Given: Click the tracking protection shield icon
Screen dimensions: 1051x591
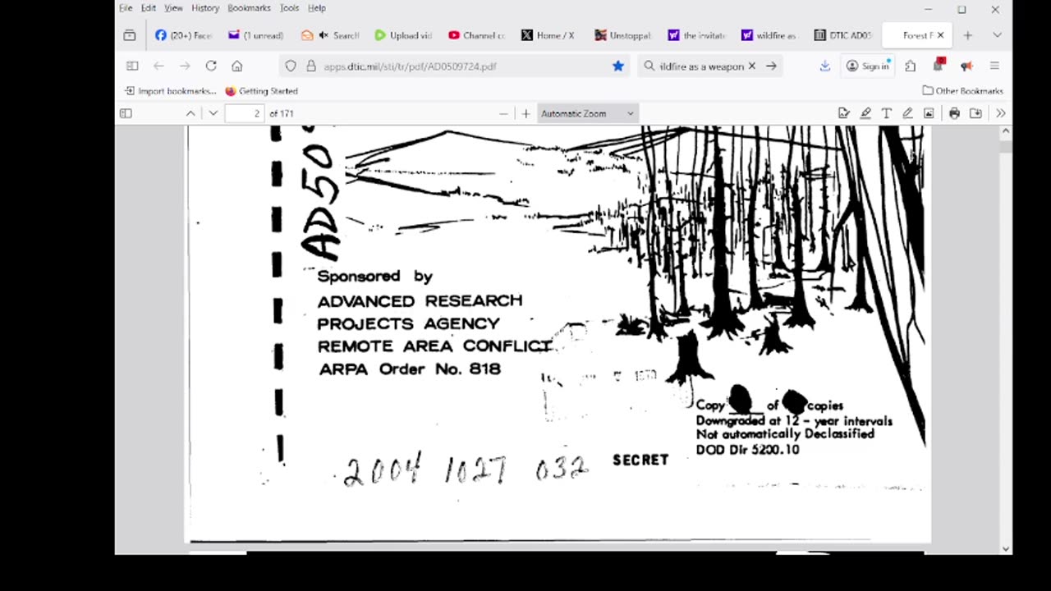Looking at the screenshot, I should [291, 66].
